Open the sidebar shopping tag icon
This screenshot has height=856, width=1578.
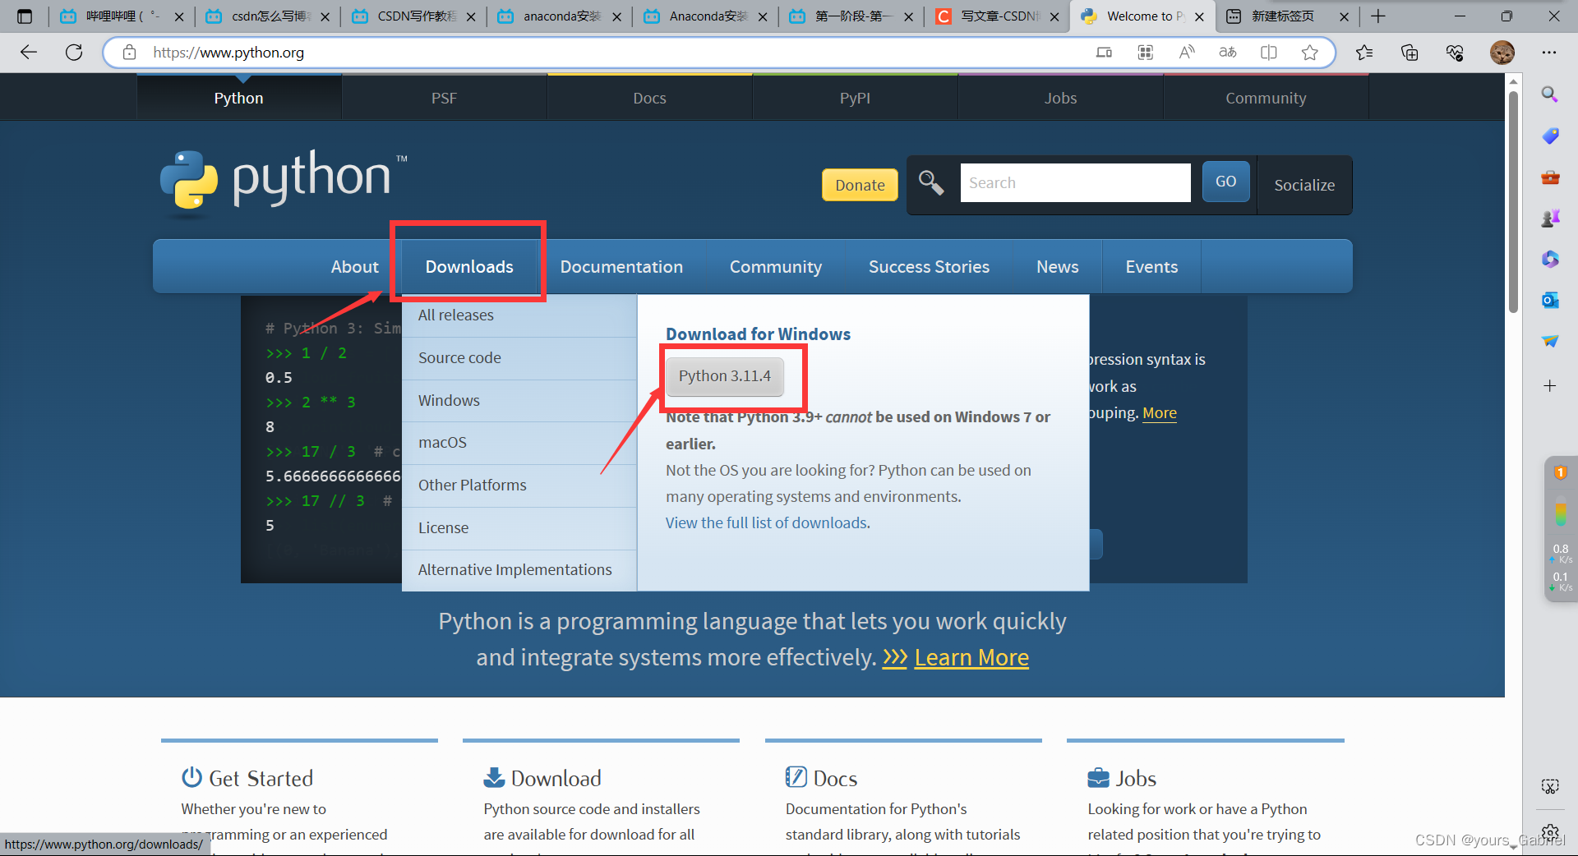pos(1550,136)
